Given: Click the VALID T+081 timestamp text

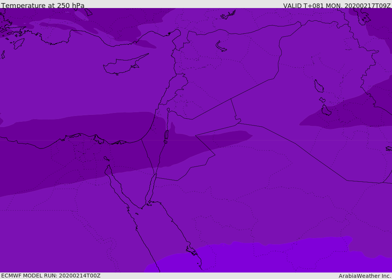Looking at the screenshot, I should tap(336, 6).
